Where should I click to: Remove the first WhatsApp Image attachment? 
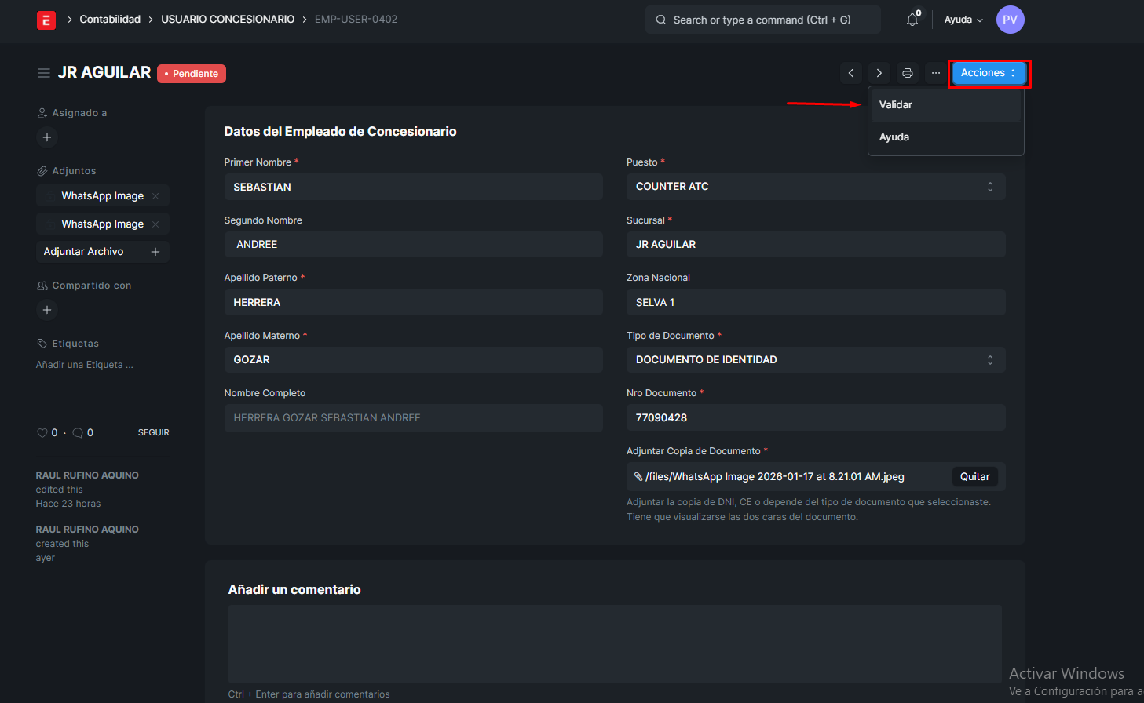pos(155,196)
